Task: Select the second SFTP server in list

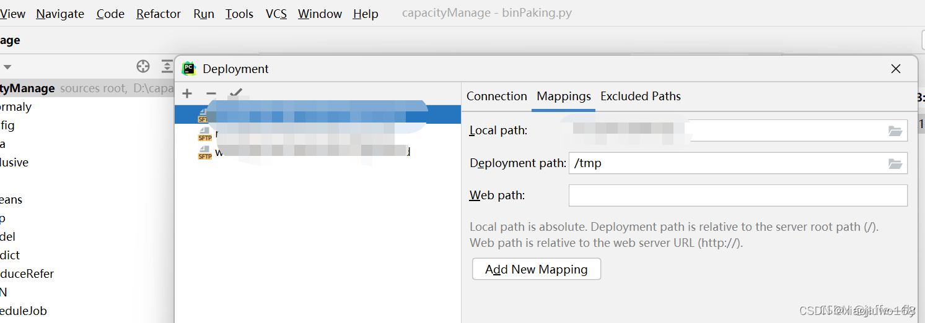Action: tap(318, 134)
